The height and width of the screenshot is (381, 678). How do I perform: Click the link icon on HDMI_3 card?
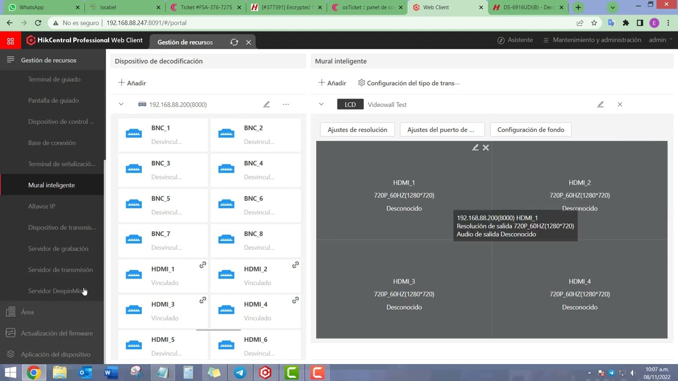[203, 300]
